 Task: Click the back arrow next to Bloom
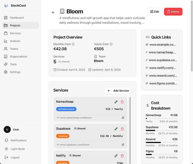coord(53,12)
